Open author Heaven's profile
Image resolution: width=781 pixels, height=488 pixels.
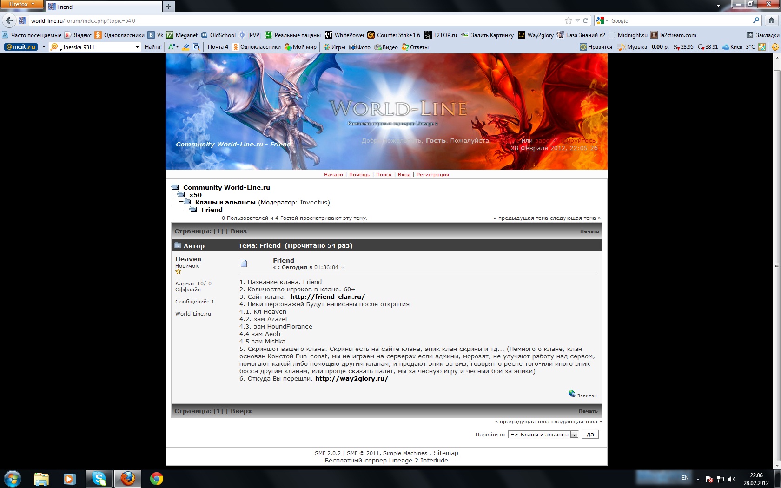point(188,259)
